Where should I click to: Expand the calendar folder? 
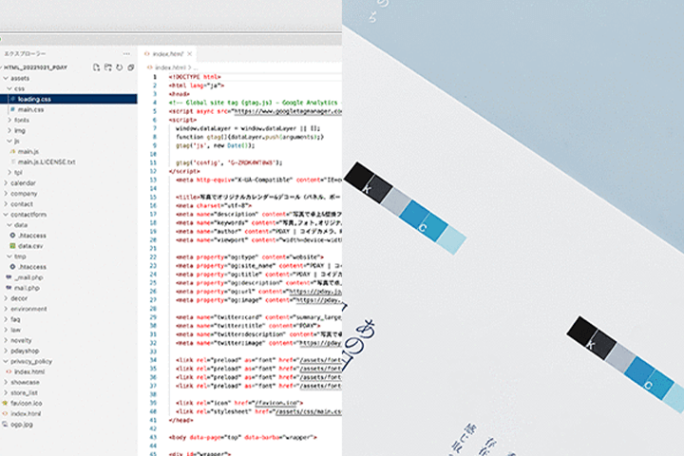6,182
